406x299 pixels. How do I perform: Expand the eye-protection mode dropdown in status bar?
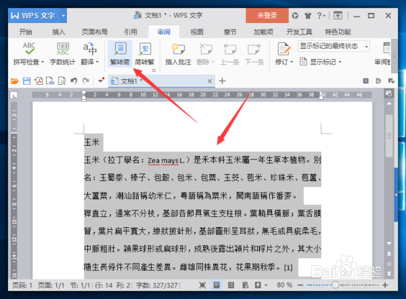266,285
